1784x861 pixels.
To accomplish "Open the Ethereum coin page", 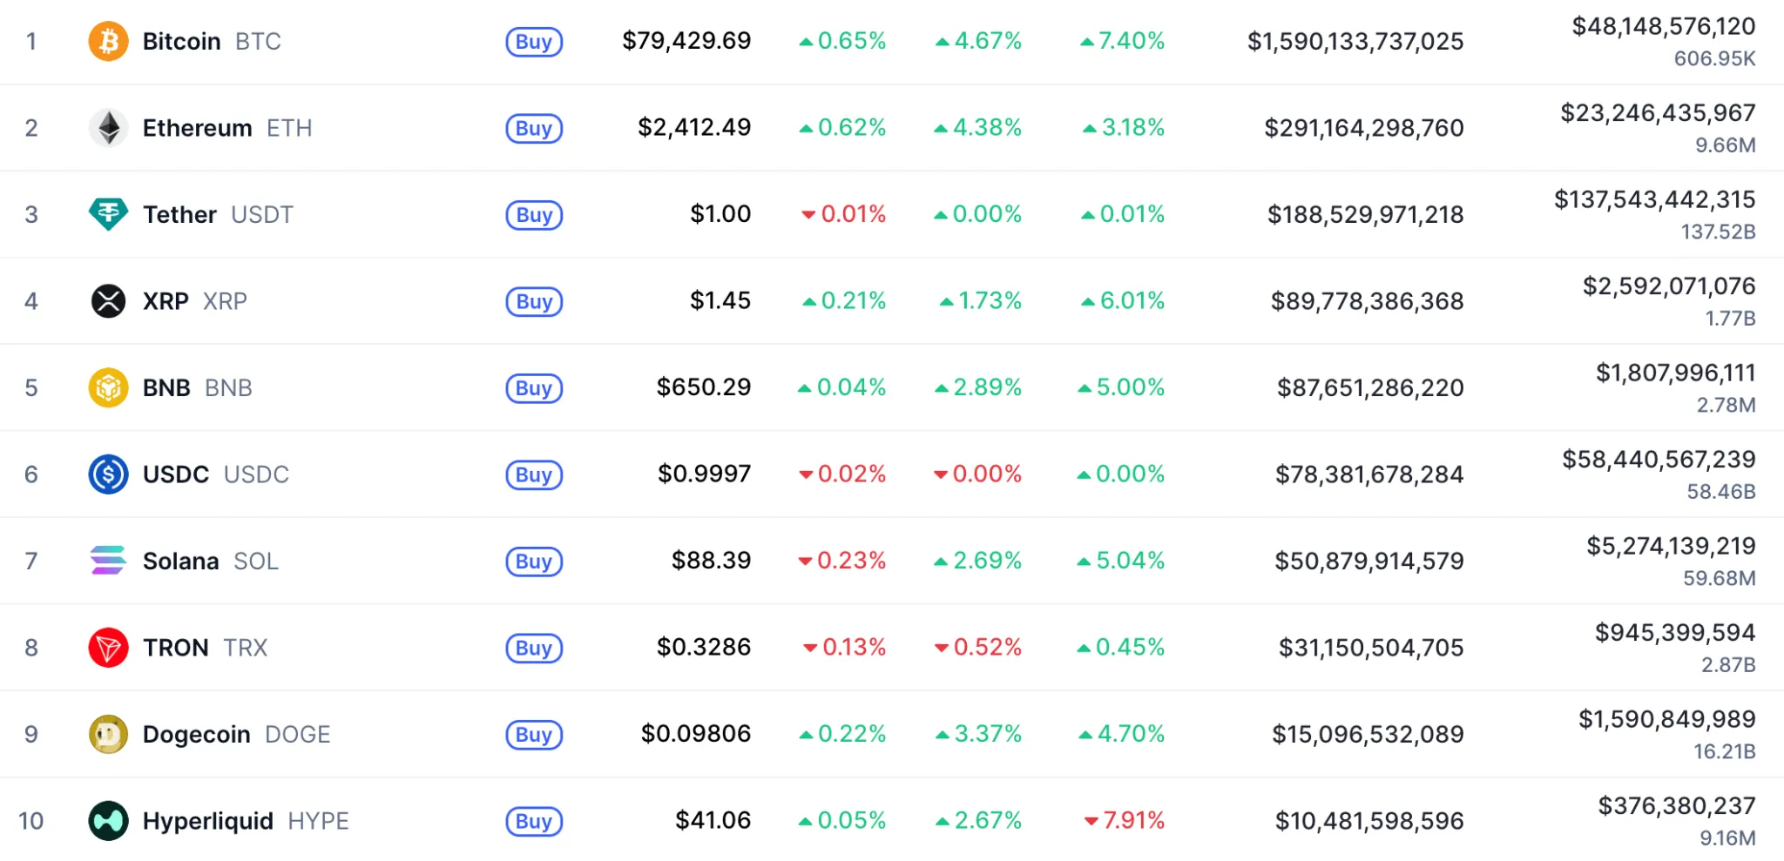I will point(196,127).
